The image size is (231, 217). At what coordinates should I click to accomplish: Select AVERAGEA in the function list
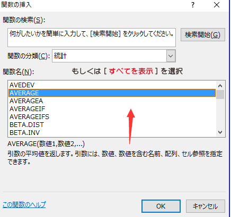tap(112, 101)
